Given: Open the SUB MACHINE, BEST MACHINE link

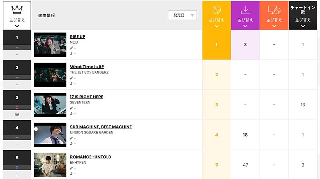Looking at the screenshot, I should 101,127.
